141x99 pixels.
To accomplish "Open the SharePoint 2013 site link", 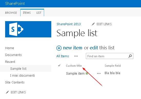I will (x=69, y=24).
